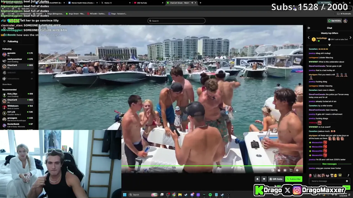This screenshot has height=198, width=353.
Task: Click the New messages indicator in chat
Action: pyautogui.click(x=329, y=164)
